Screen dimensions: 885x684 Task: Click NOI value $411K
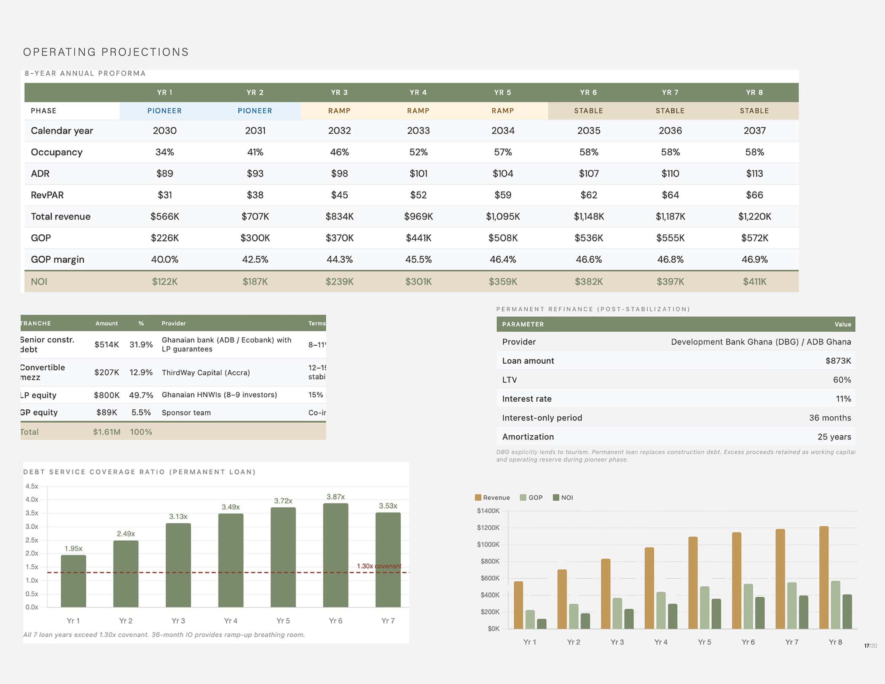click(x=754, y=282)
